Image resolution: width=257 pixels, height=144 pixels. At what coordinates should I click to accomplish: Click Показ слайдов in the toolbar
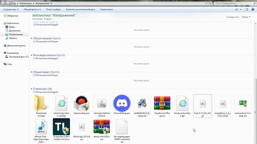pyautogui.click(x=53, y=9)
